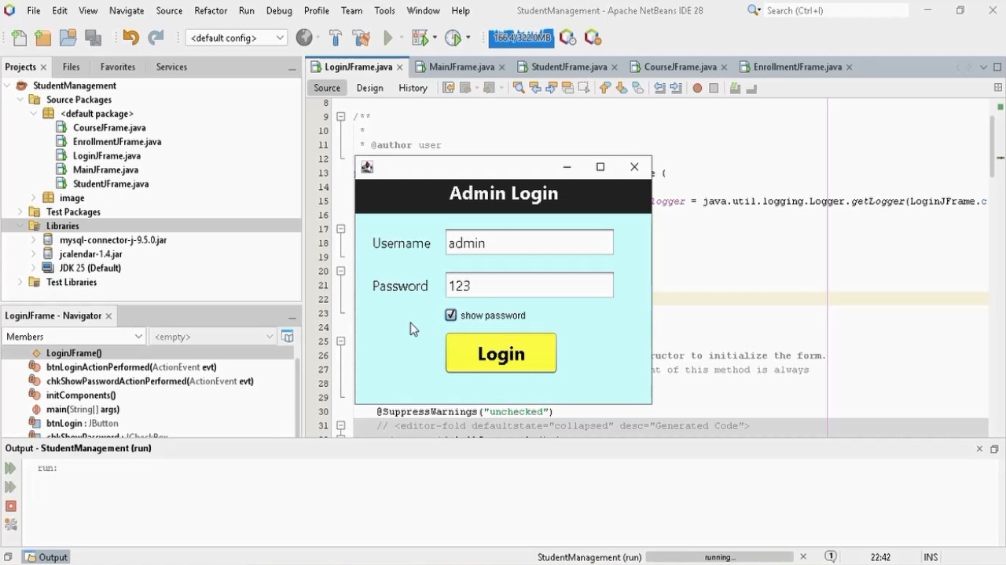Viewport: 1006px width, 565px height.
Task: Open the File menu
Action: pos(34,10)
